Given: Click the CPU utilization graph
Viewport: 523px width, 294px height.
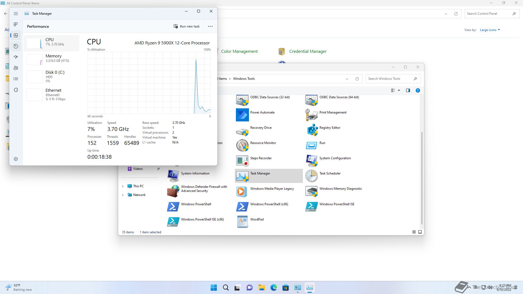Looking at the screenshot, I should tap(149, 83).
